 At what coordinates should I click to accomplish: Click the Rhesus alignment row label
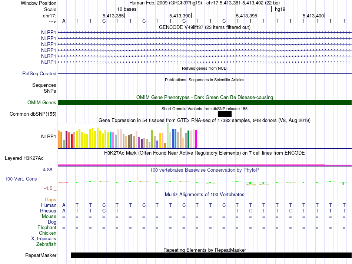click(48, 211)
